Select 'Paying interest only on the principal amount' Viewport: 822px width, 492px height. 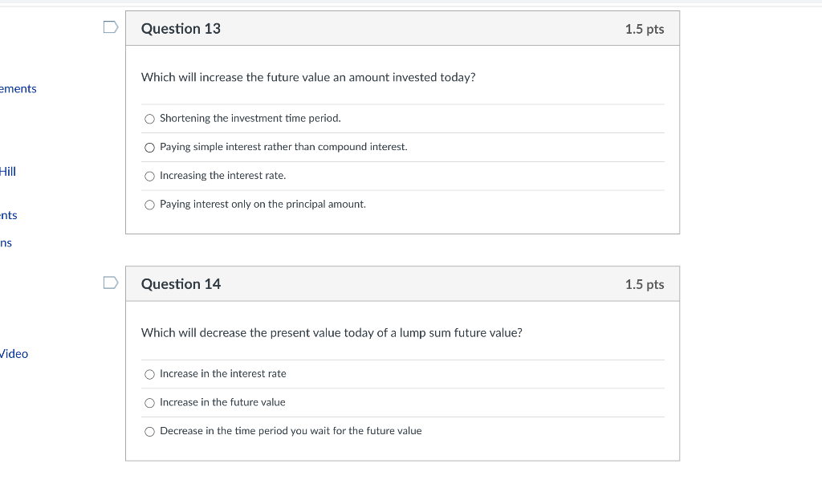(x=149, y=205)
